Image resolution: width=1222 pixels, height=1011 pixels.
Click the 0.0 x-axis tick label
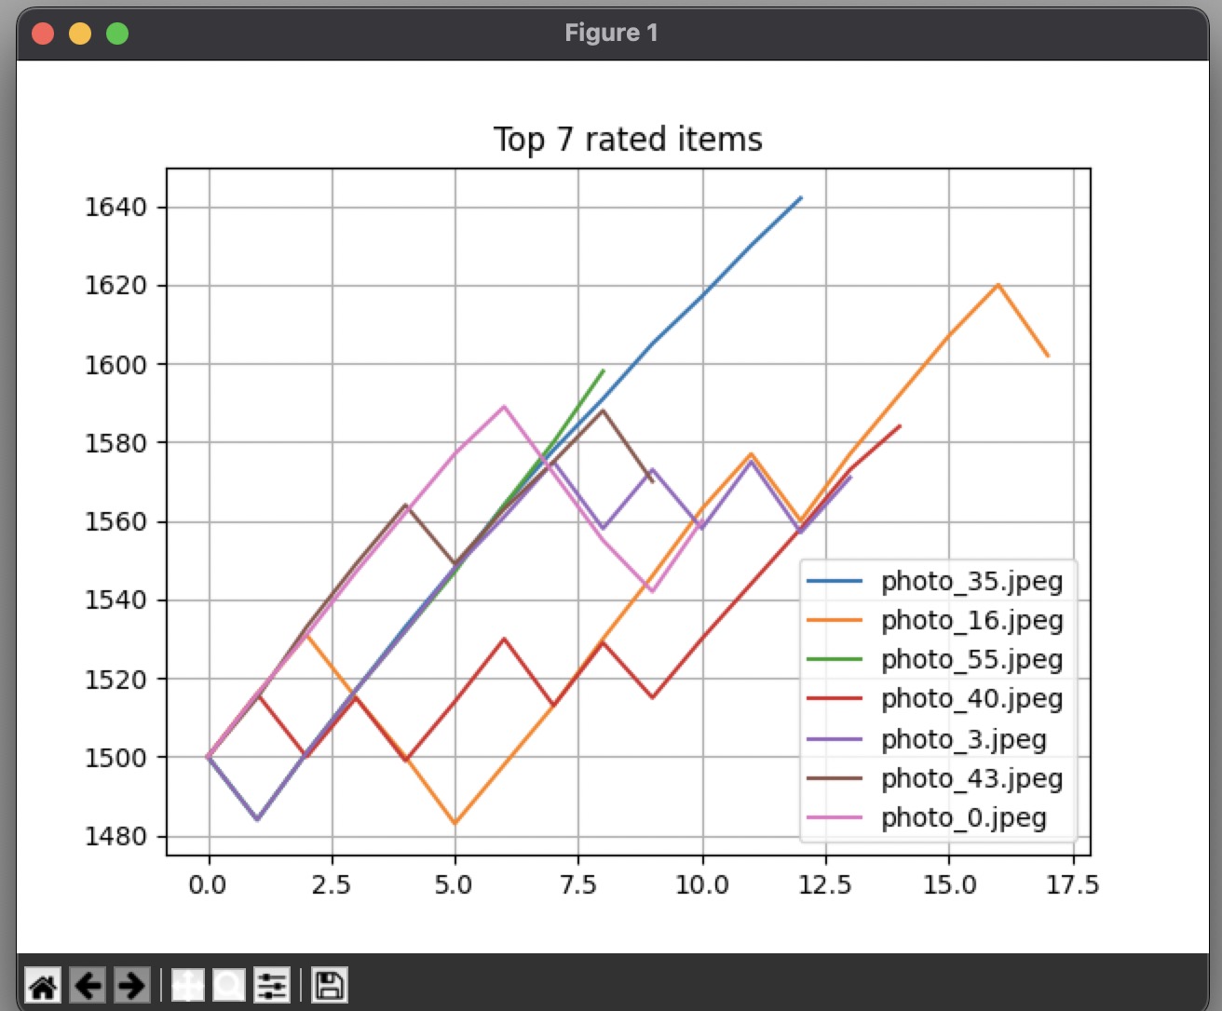coord(208,884)
